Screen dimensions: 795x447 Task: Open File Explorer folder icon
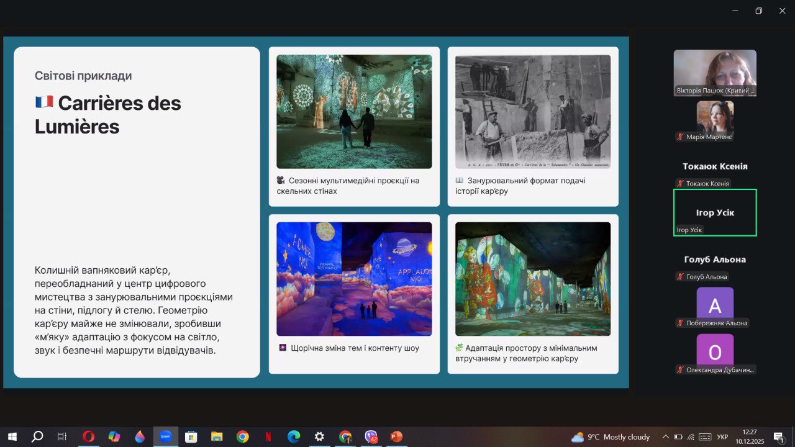pos(217,436)
